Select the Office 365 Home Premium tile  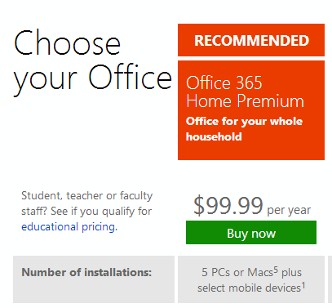[251, 110]
